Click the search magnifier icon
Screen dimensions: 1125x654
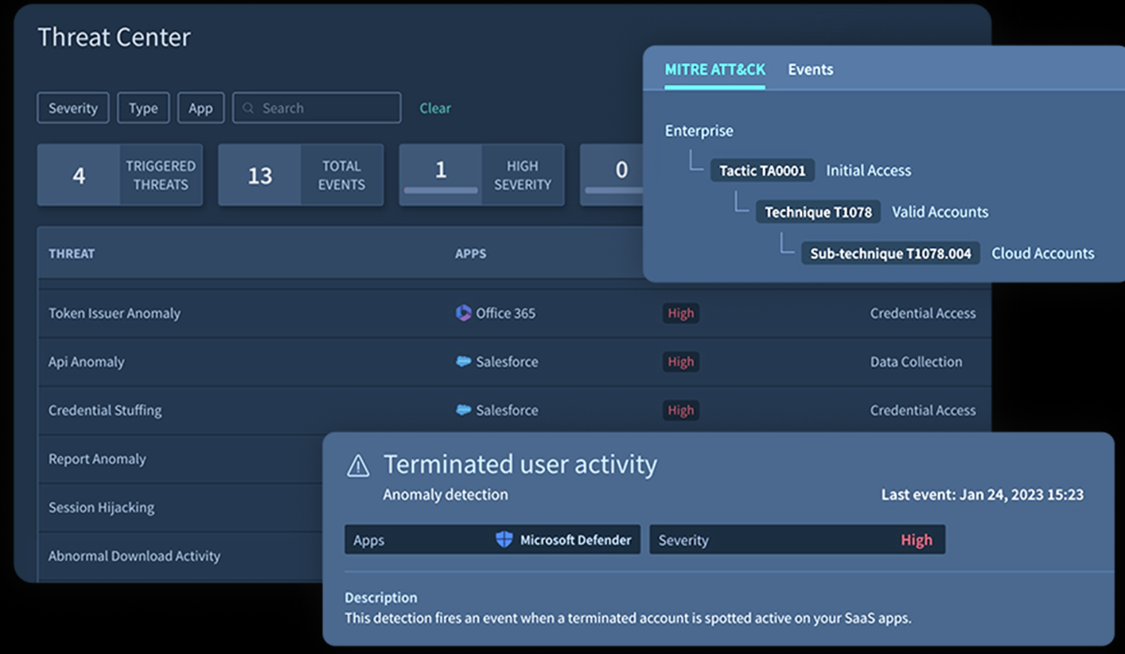point(247,107)
